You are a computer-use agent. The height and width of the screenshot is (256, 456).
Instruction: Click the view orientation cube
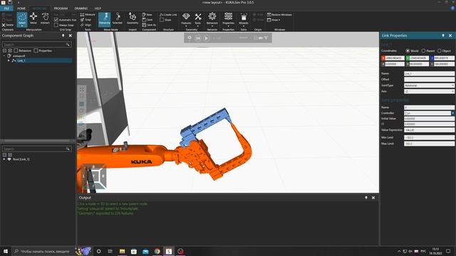(93, 176)
